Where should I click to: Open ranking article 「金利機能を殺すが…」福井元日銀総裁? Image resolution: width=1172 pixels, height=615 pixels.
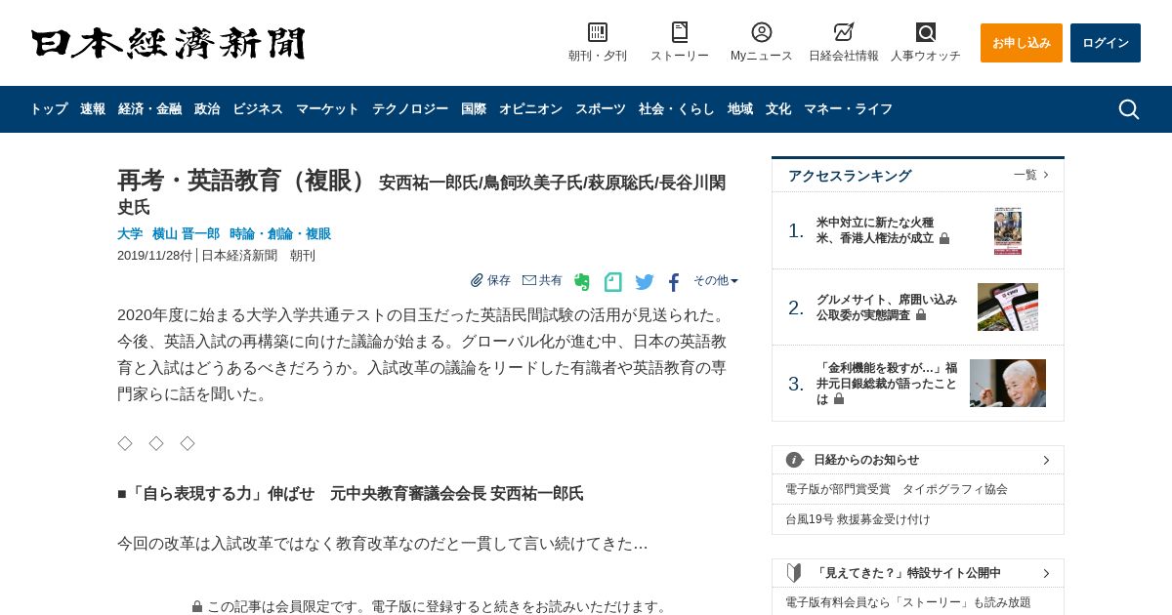click(x=887, y=384)
